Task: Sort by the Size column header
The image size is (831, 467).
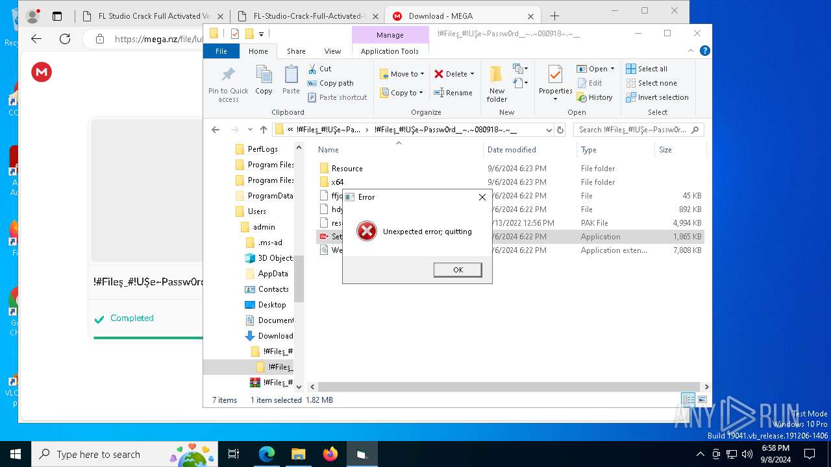Action: [x=665, y=150]
